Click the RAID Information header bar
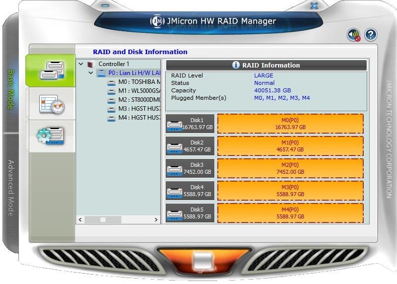Image resolution: width=397 pixels, height=284 pixels. tap(266, 65)
